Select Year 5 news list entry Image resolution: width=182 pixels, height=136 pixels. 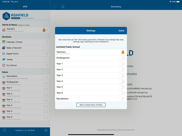tap(25, 112)
